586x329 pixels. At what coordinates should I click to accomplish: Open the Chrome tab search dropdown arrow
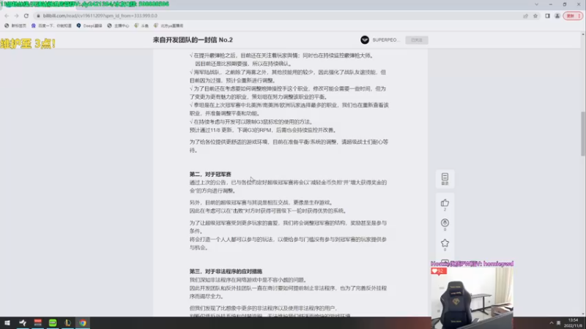click(x=536, y=4)
